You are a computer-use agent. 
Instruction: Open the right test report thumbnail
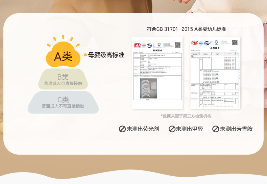click(x=215, y=73)
